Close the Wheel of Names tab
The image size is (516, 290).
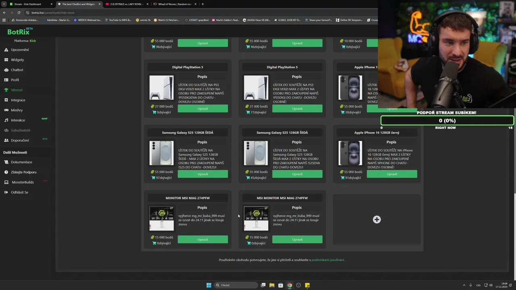[196, 4]
